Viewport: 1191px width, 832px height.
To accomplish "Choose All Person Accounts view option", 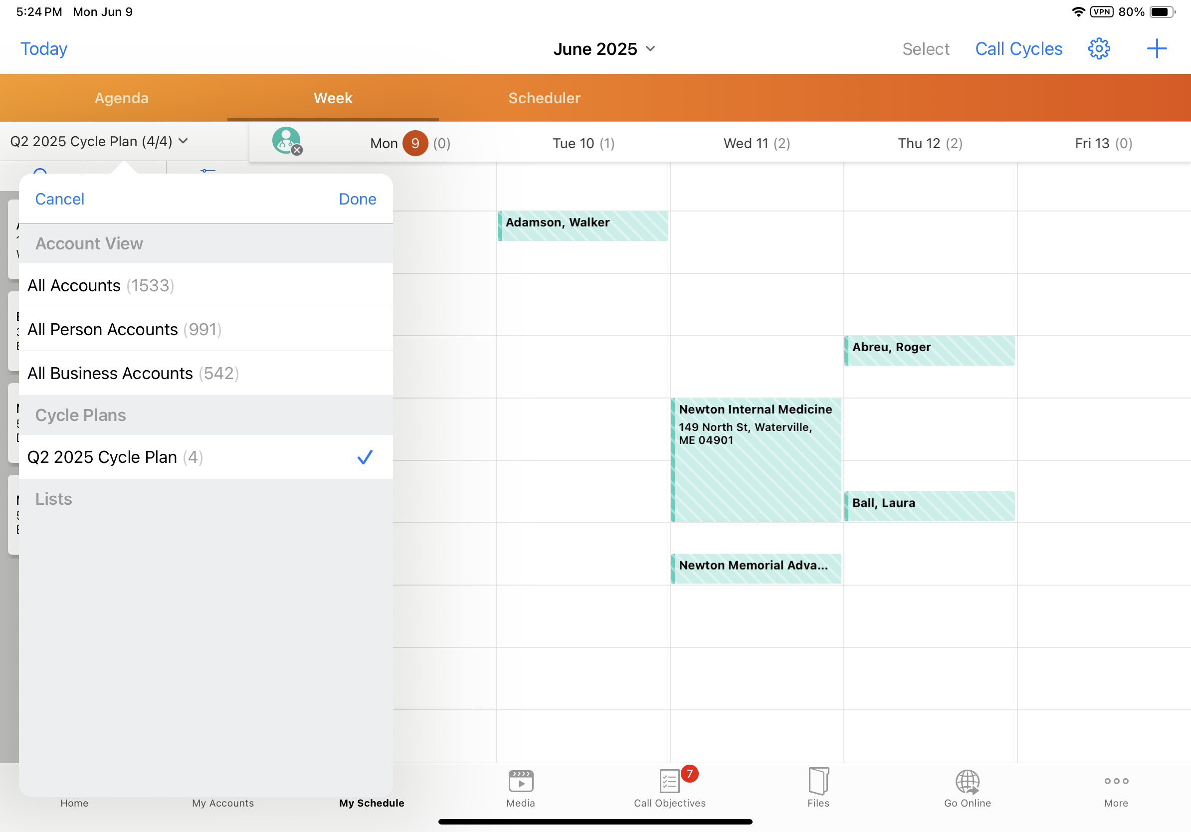I will [x=205, y=329].
